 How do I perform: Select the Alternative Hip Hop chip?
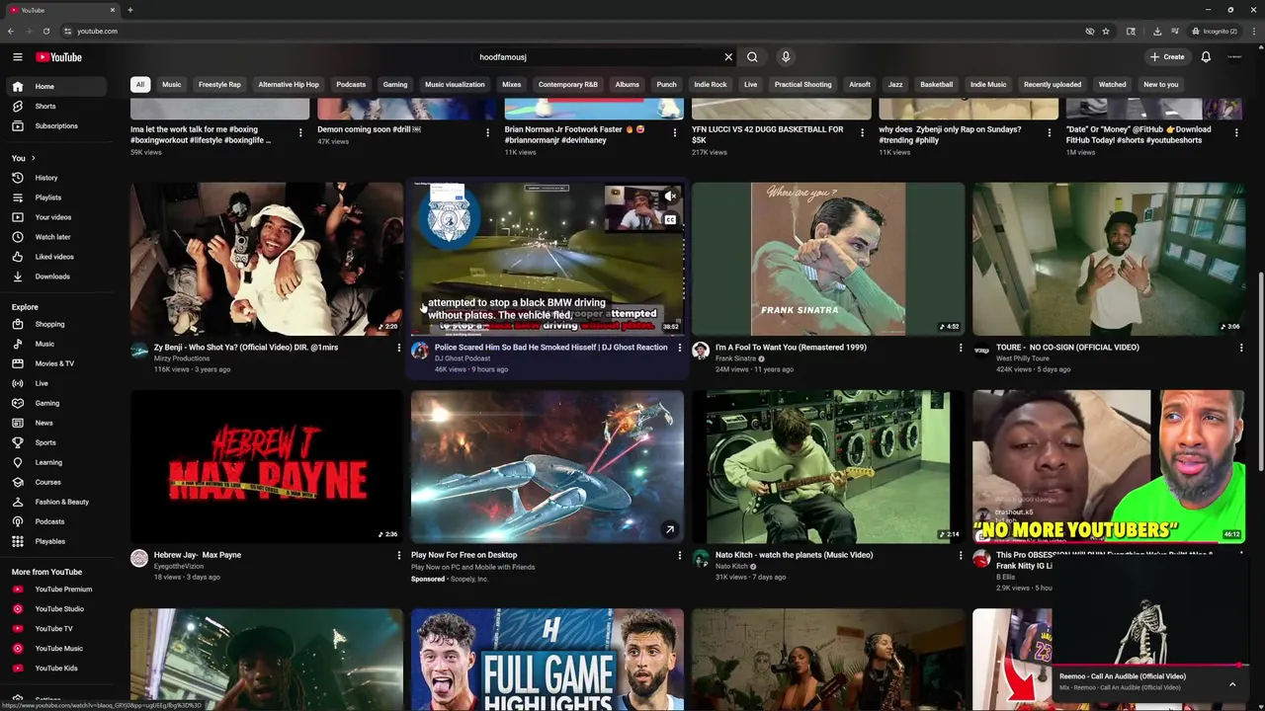[x=289, y=85]
